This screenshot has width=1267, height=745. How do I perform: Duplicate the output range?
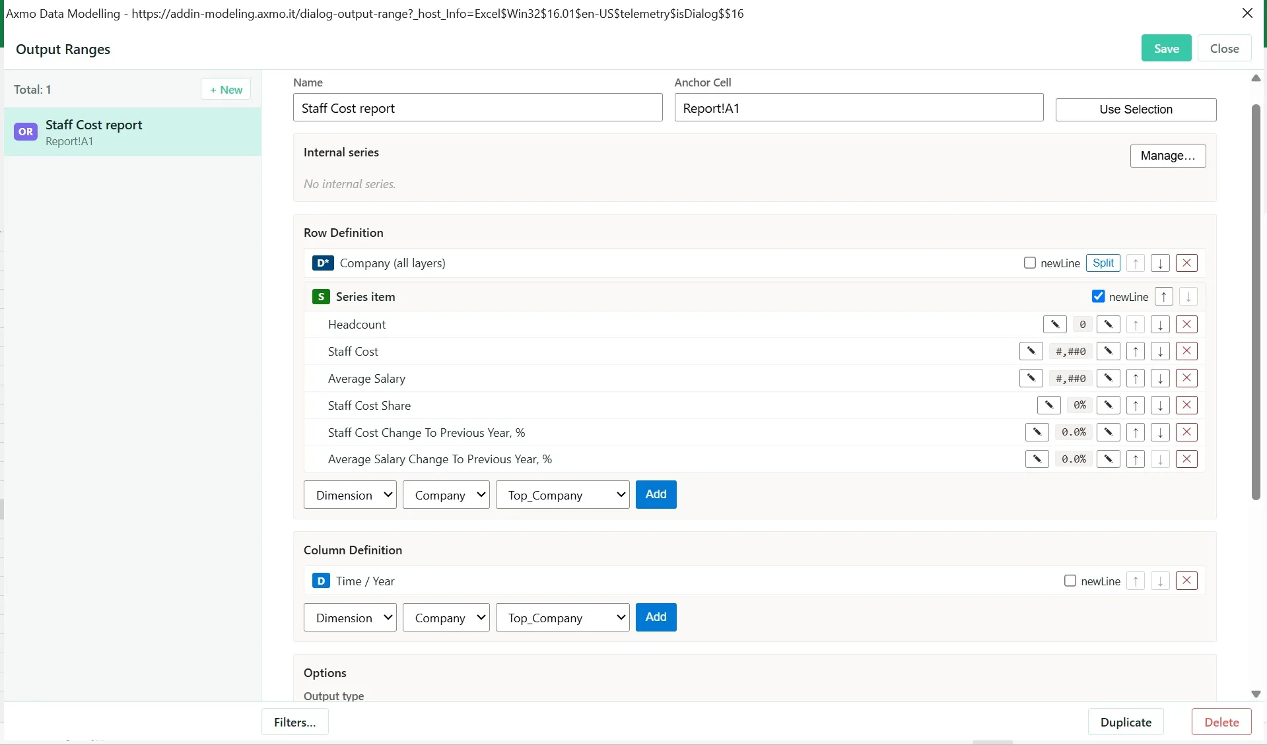click(x=1126, y=723)
